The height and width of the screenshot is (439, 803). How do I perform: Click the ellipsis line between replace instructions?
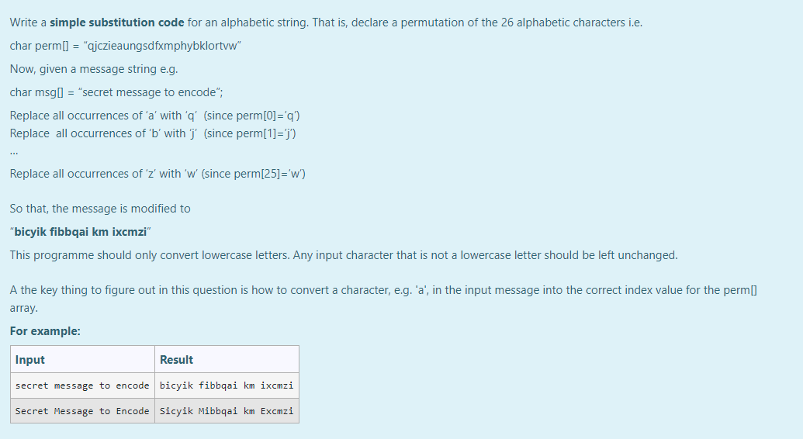pyautogui.click(x=14, y=152)
